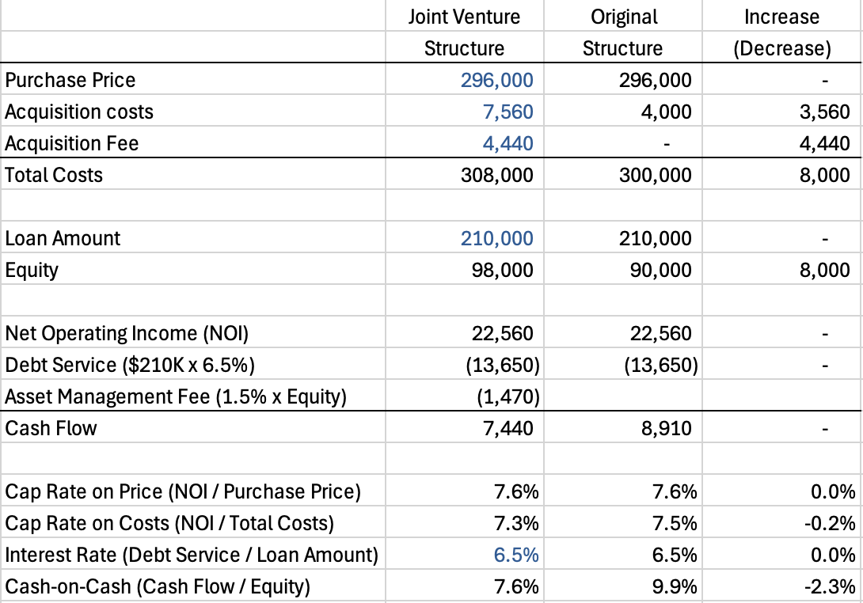The height and width of the screenshot is (603, 863).
Task: Select the "Purchase Price" row label
Action: (70, 81)
